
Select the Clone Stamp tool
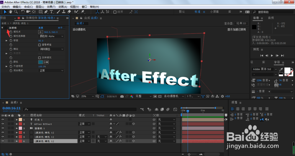click(64, 12)
